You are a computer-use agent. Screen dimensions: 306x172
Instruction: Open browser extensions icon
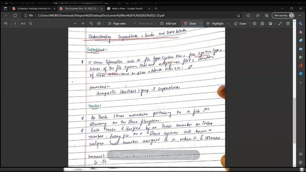(x=248, y=15)
